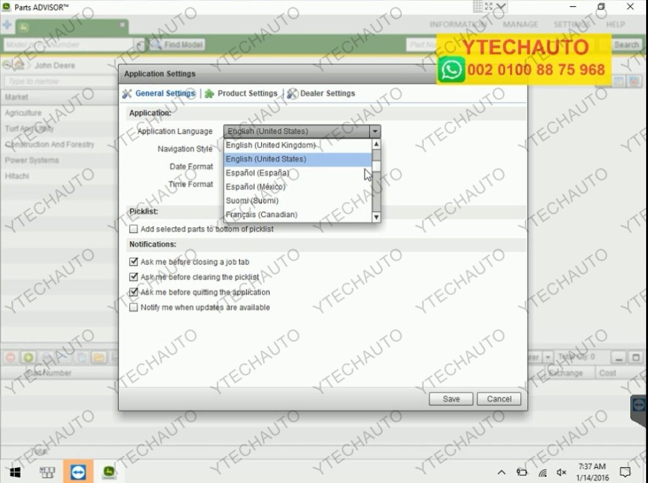Select Construction And Forestry in the market list
Screen dimensions: 648x483
[x=59, y=144]
